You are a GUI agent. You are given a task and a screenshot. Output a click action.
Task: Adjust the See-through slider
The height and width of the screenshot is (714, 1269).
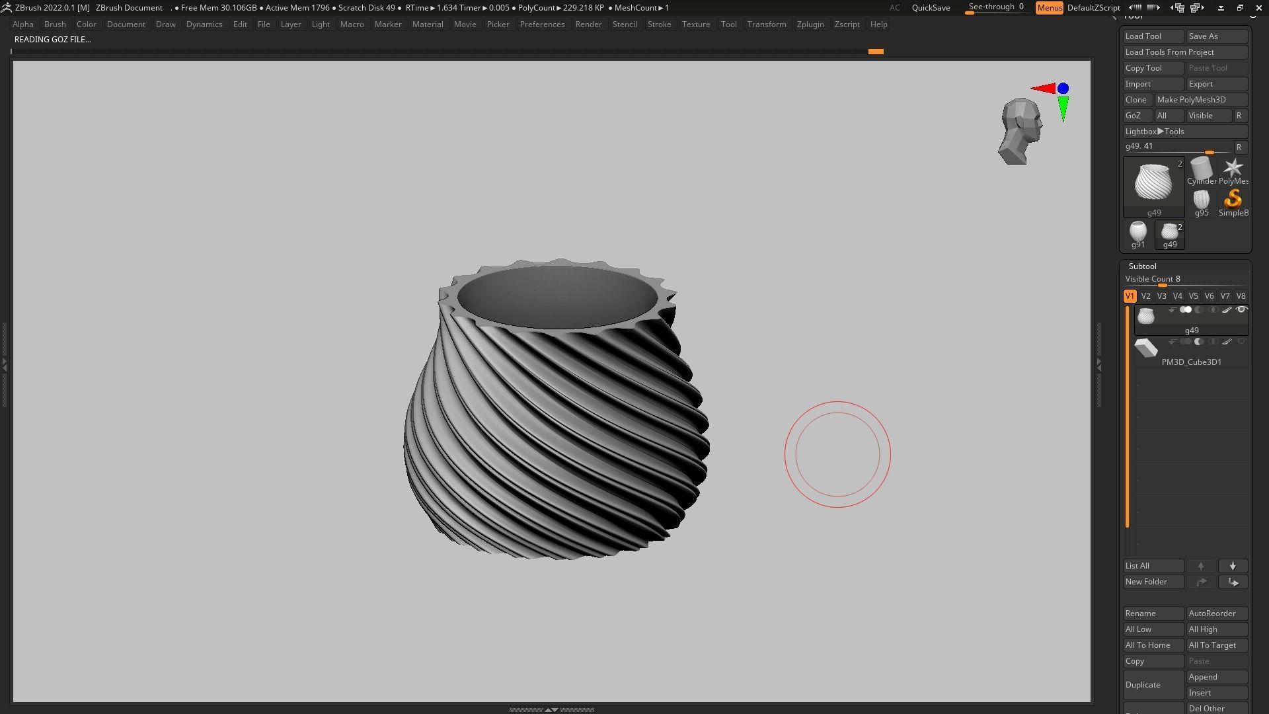(996, 8)
